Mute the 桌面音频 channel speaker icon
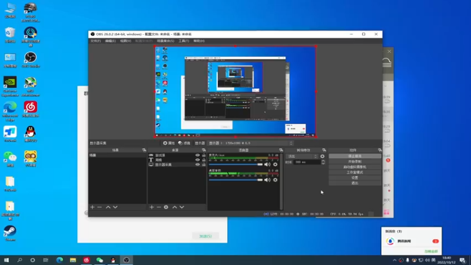 267,180
